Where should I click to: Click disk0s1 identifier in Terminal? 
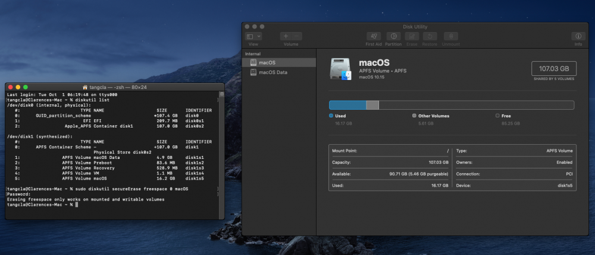coord(195,121)
